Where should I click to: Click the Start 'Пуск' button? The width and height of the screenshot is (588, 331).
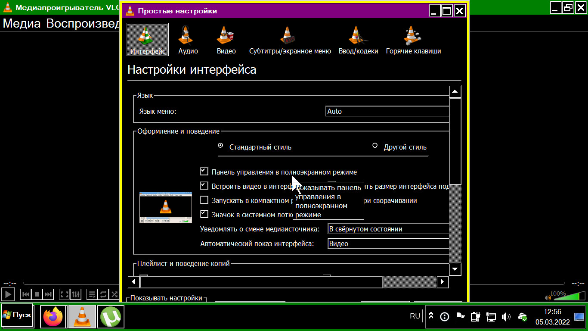[17, 315]
